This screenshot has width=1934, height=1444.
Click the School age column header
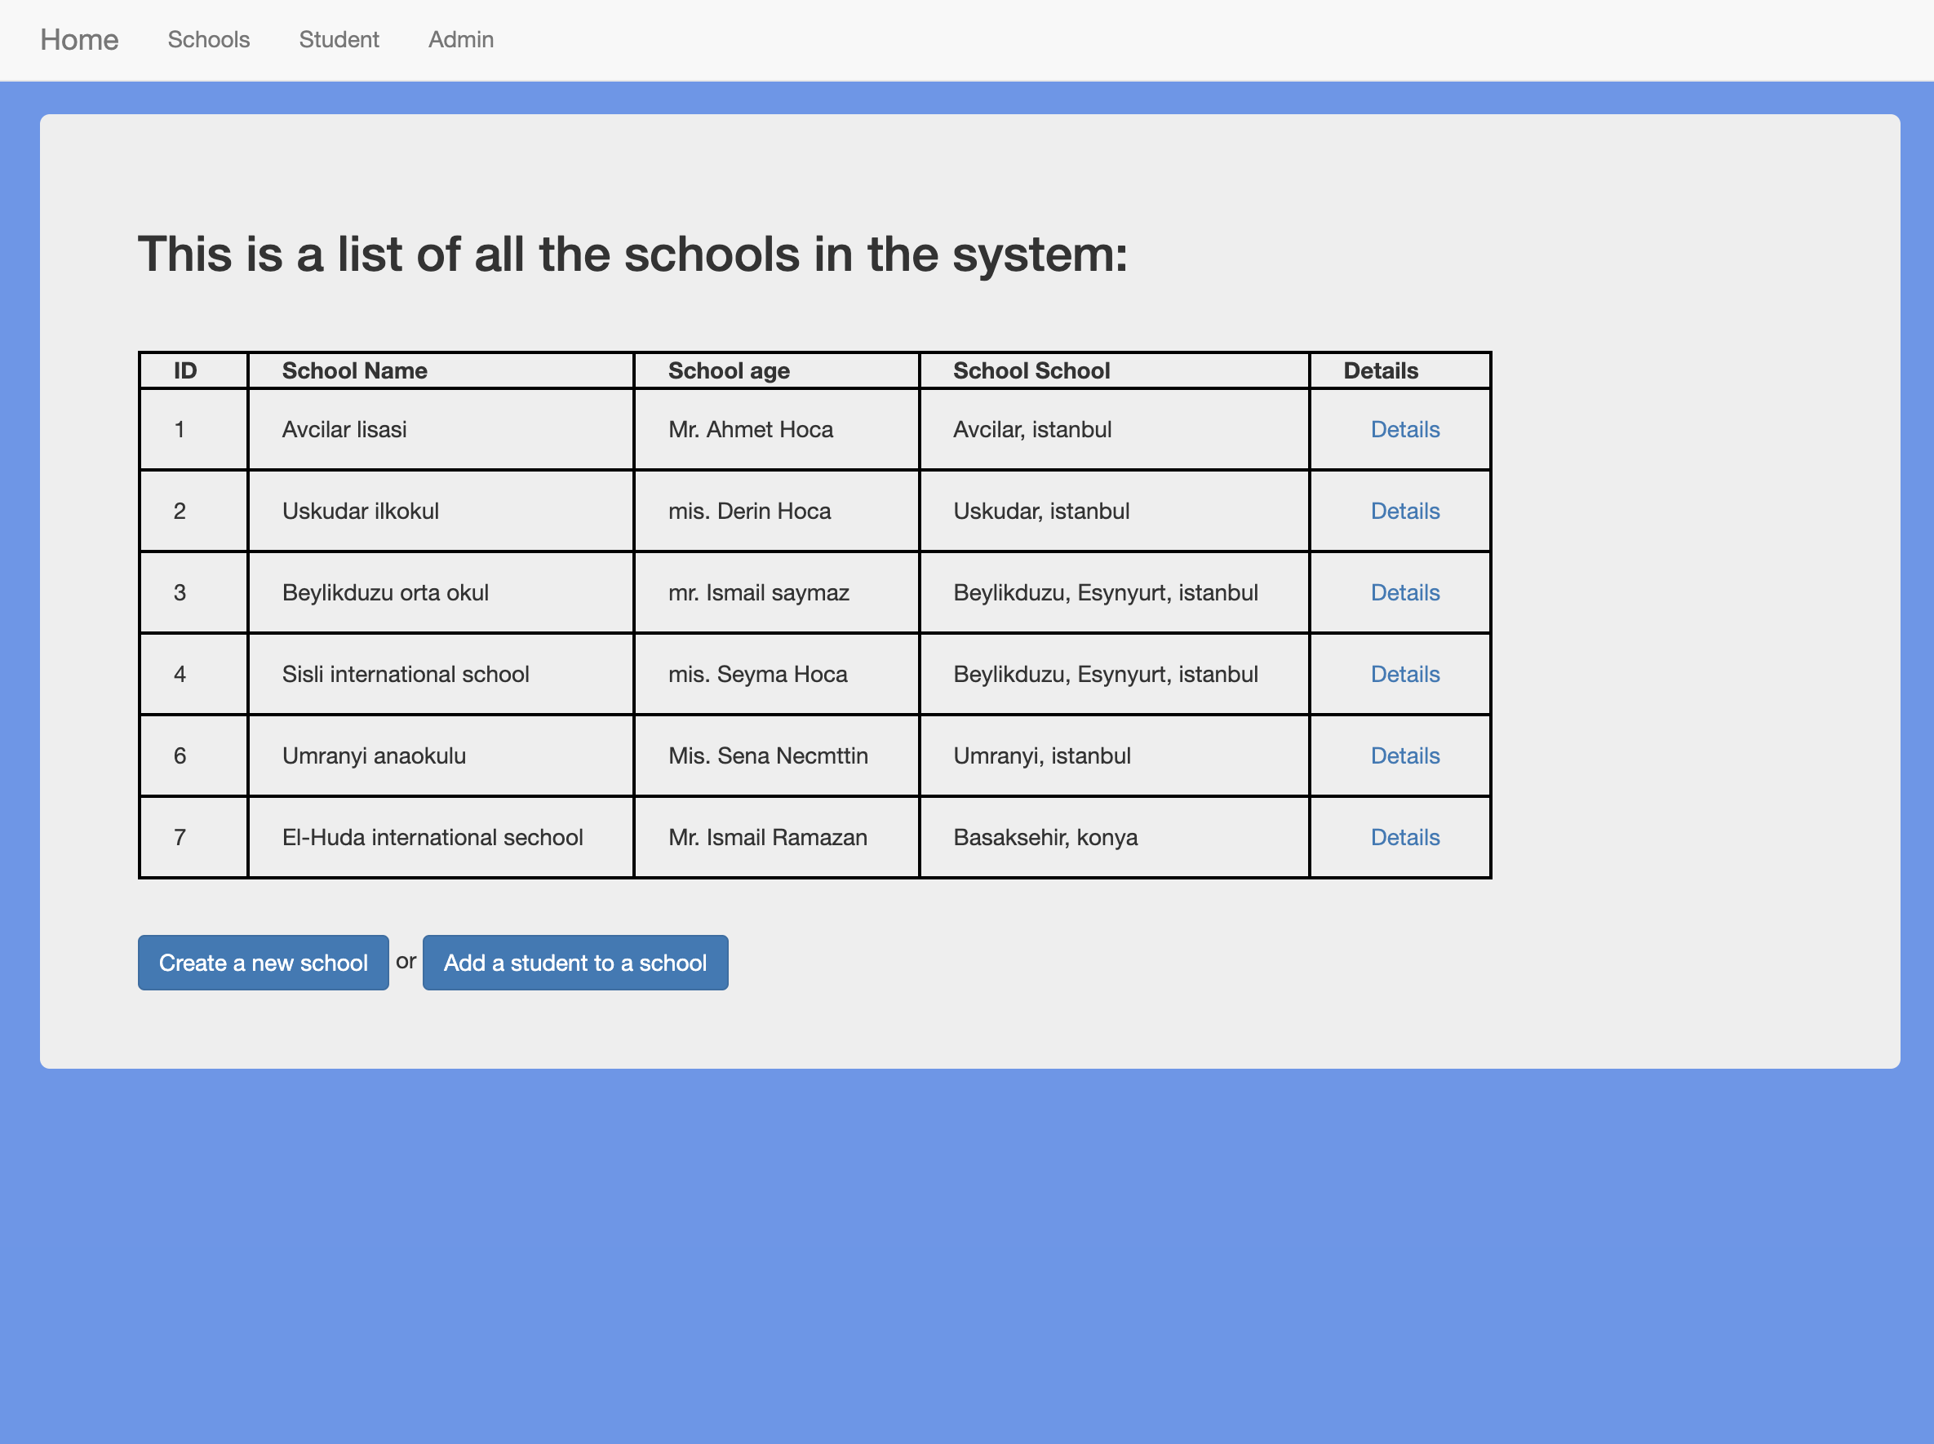click(730, 370)
